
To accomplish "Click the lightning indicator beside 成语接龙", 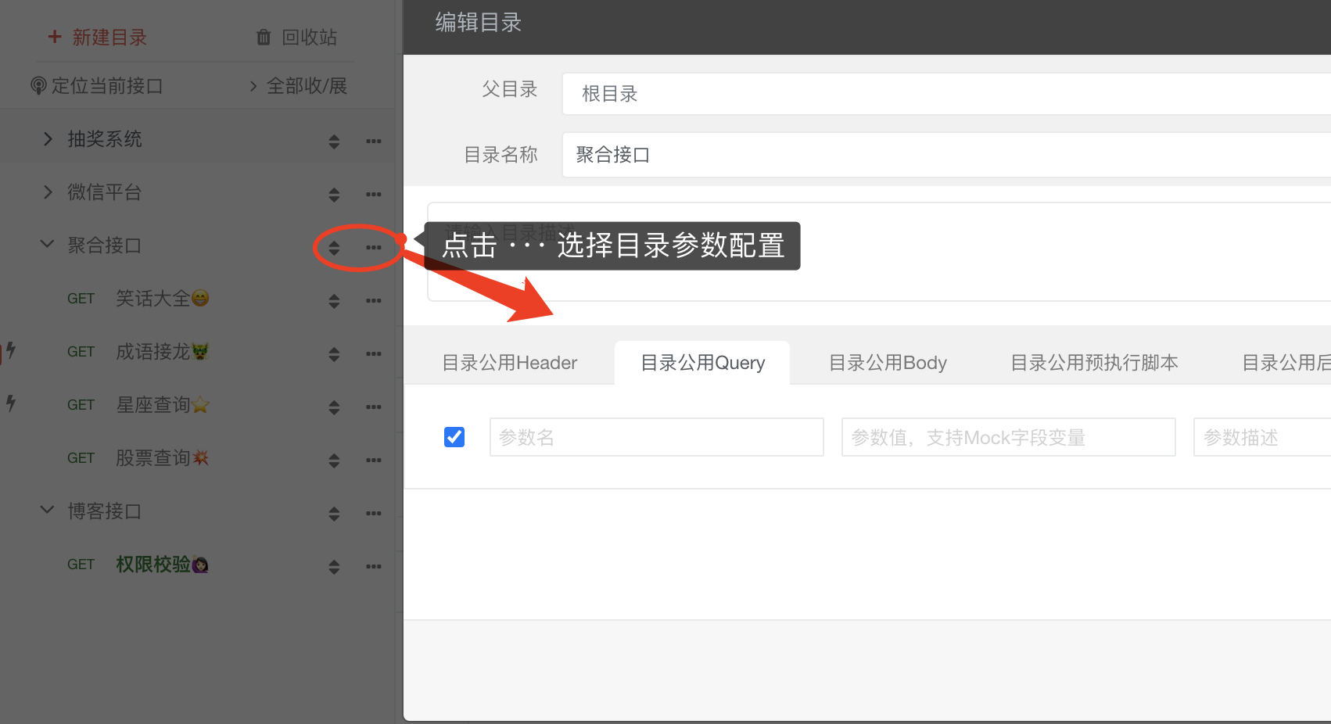I will pyautogui.click(x=9, y=352).
